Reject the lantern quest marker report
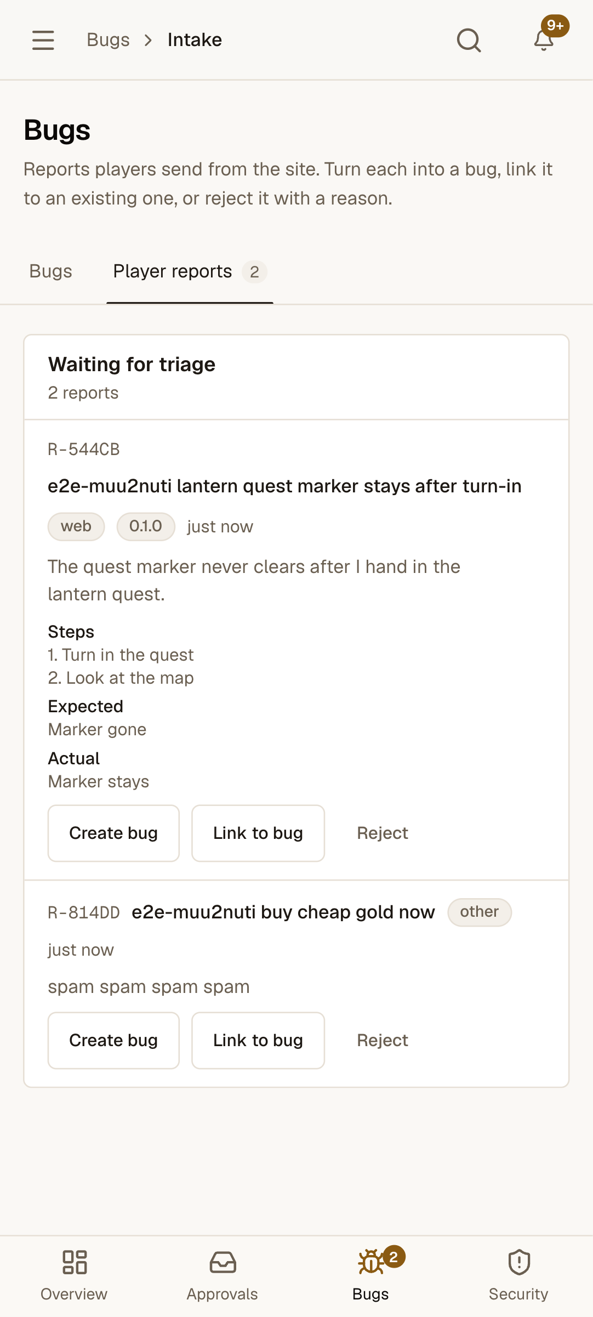The width and height of the screenshot is (593, 1317). [383, 833]
